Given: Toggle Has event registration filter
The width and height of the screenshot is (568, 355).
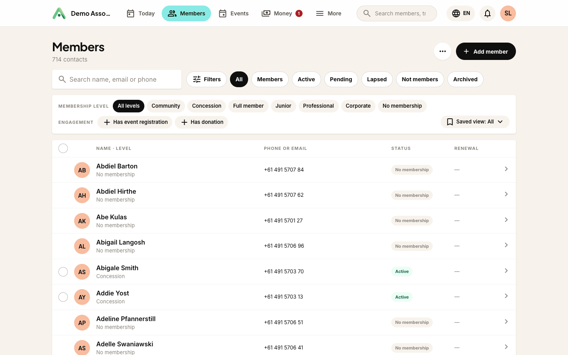Looking at the screenshot, I should point(135,122).
